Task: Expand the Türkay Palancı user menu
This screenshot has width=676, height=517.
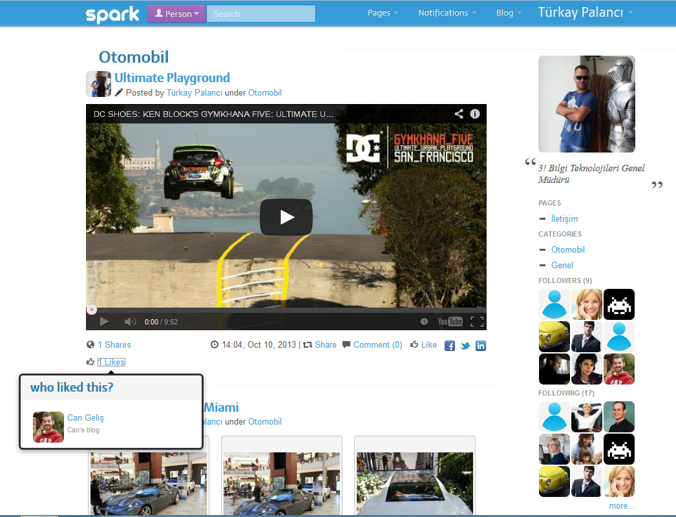Action: pyautogui.click(x=586, y=12)
